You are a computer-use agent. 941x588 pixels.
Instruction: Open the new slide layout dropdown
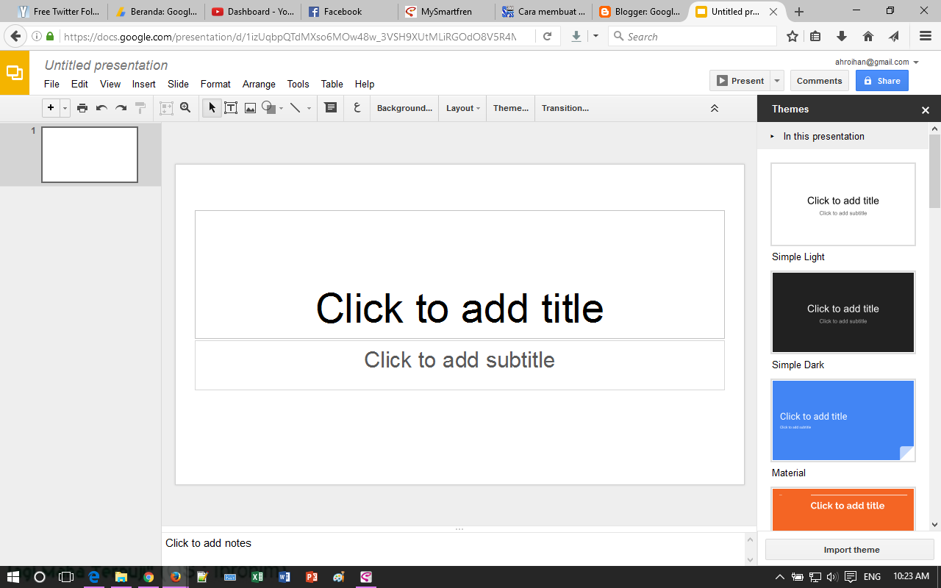point(64,107)
